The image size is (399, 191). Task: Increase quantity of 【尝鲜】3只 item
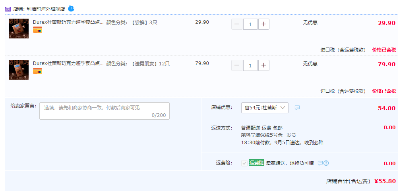click(x=264, y=24)
